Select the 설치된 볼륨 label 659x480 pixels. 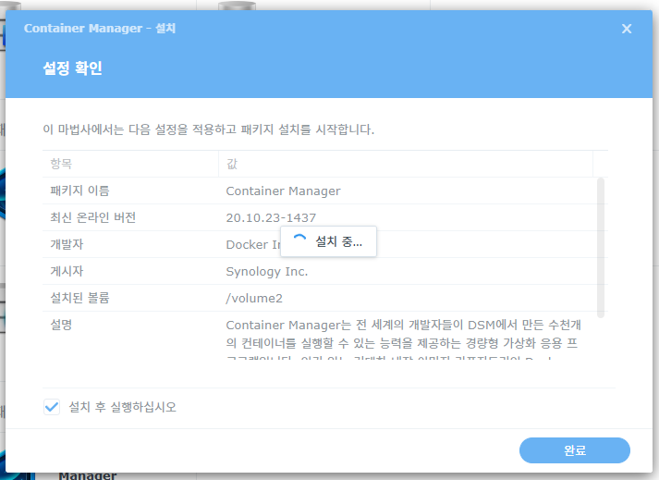[79, 298]
